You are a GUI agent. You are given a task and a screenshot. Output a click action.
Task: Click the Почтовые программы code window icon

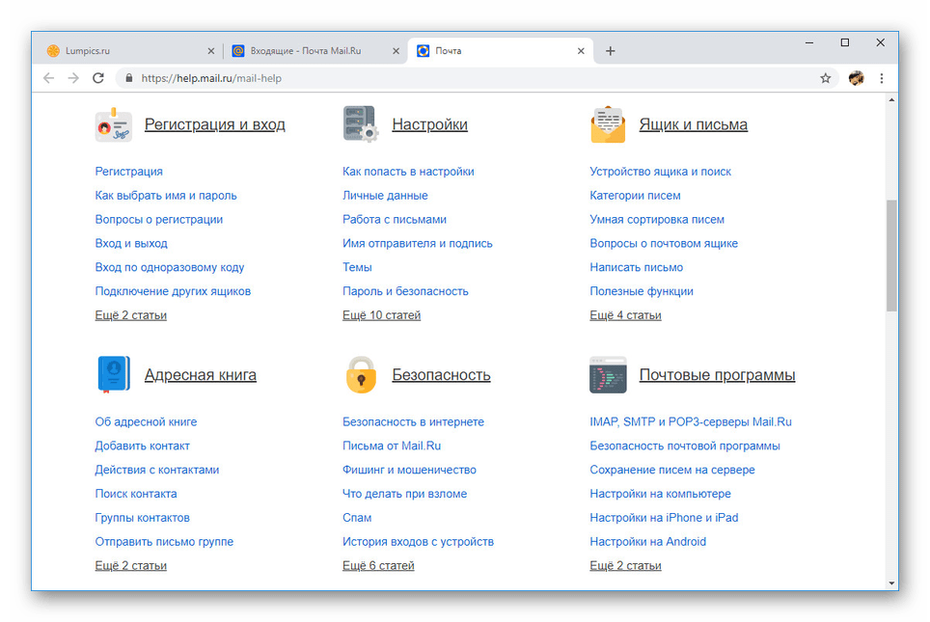tap(608, 375)
